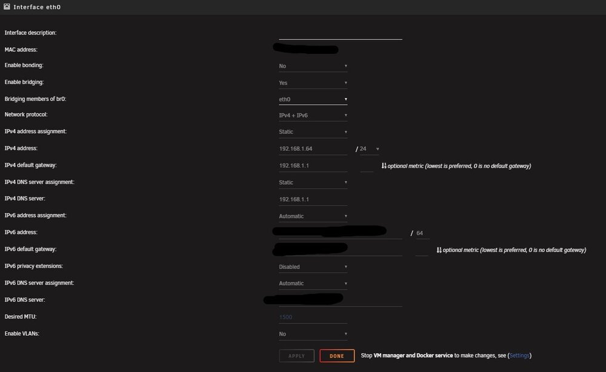Open the Enable bridging dropdown

[313, 83]
